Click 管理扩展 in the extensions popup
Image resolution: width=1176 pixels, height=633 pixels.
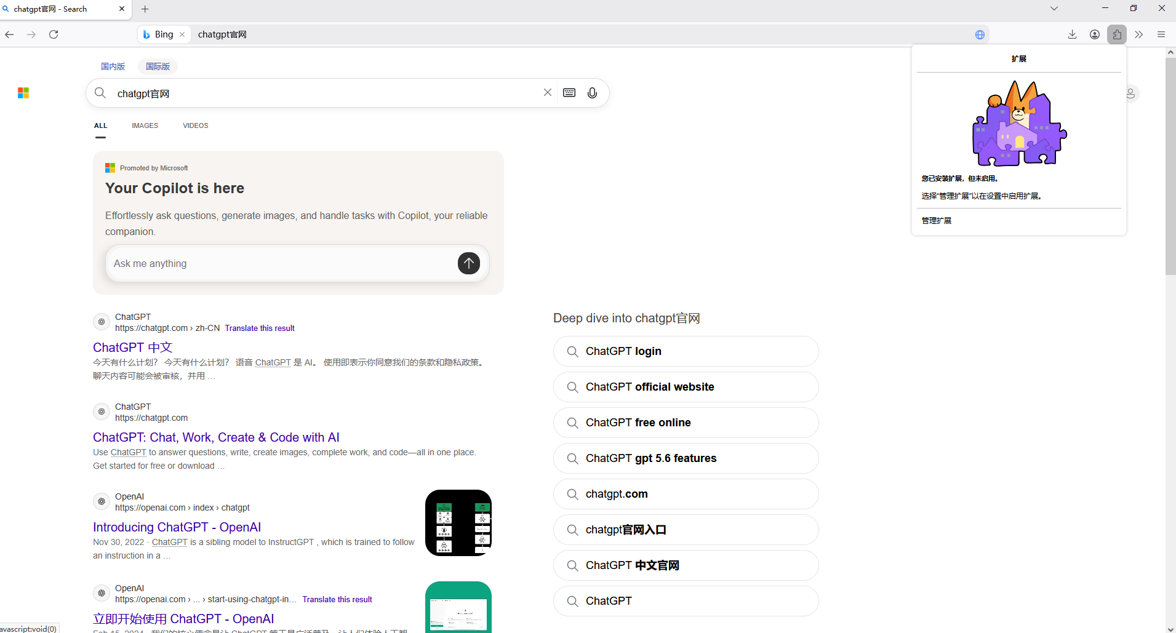[937, 221]
